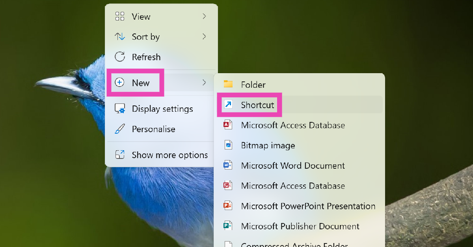Click the yellow Folder icon
Image resolution: width=473 pixels, height=247 pixels.
pos(228,84)
